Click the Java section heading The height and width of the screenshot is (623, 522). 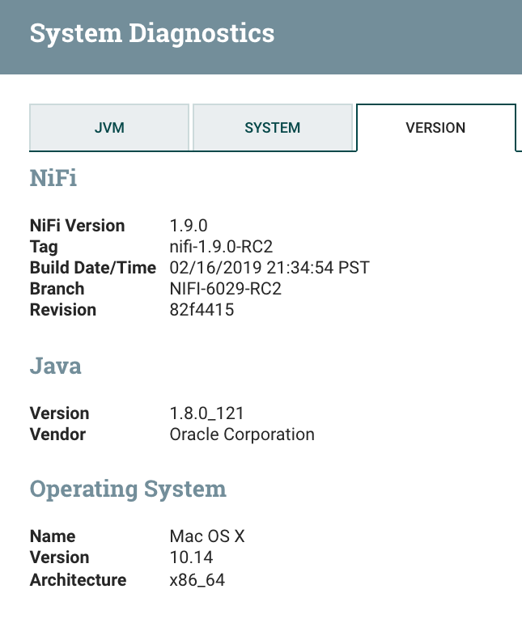pyautogui.click(x=56, y=366)
